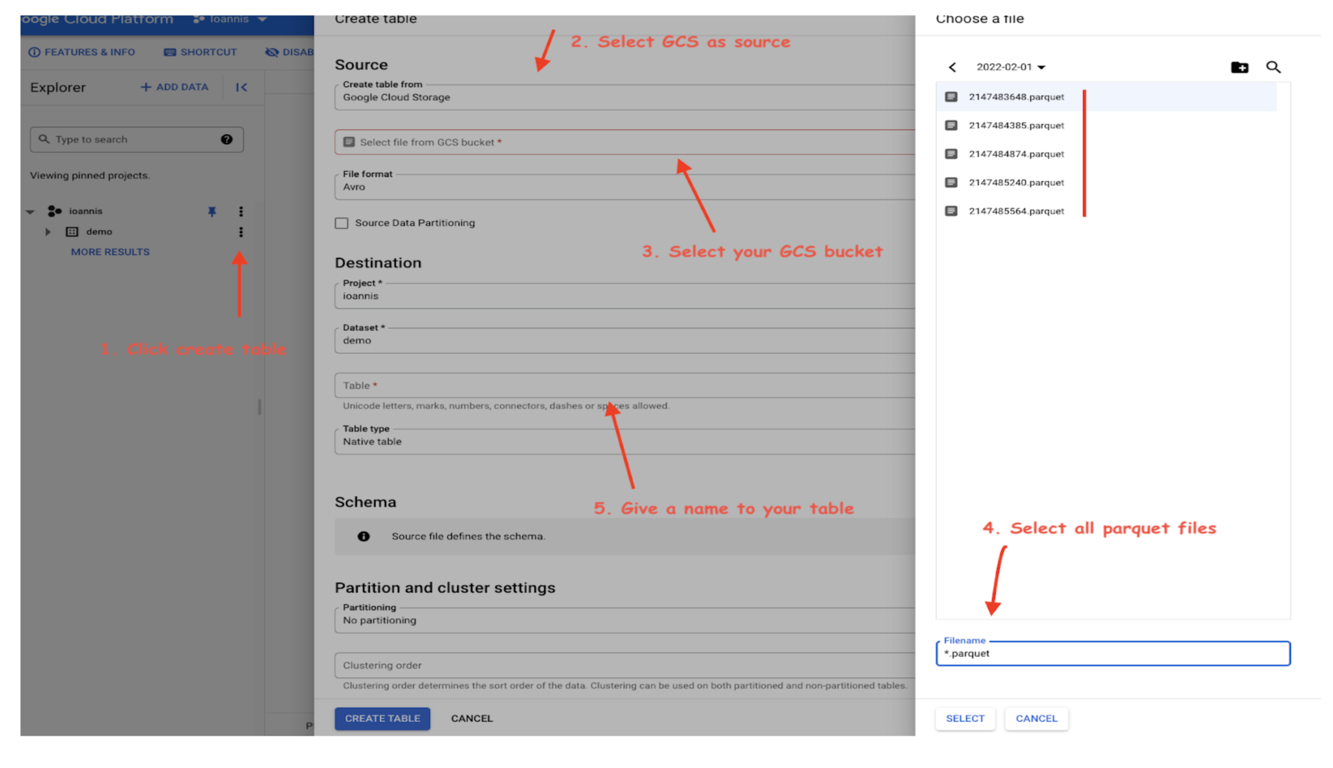
Task: Click the back arrow icon in file browser
Action: [x=952, y=67]
